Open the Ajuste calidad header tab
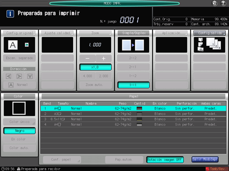The height and width of the screenshot is (171, 229). (x=57, y=33)
